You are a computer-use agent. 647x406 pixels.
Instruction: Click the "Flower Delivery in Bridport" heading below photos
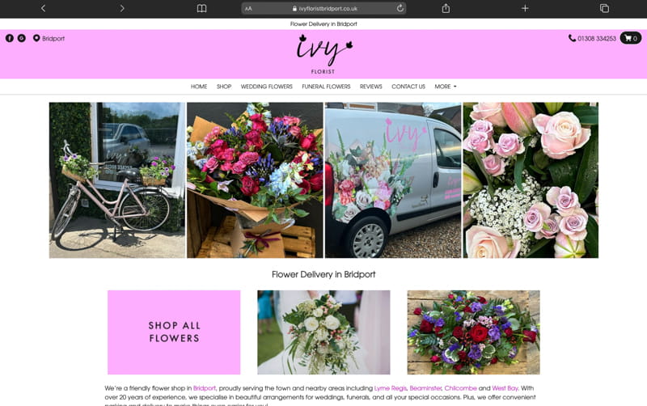click(323, 274)
